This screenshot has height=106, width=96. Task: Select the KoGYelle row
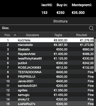[x=47, y=40]
